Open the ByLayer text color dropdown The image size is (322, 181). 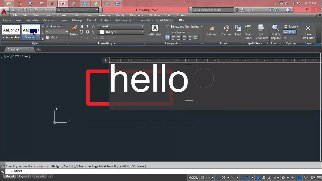(x=121, y=32)
